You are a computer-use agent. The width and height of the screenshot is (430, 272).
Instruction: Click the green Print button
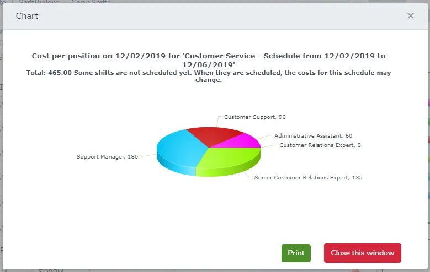click(x=296, y=253)
